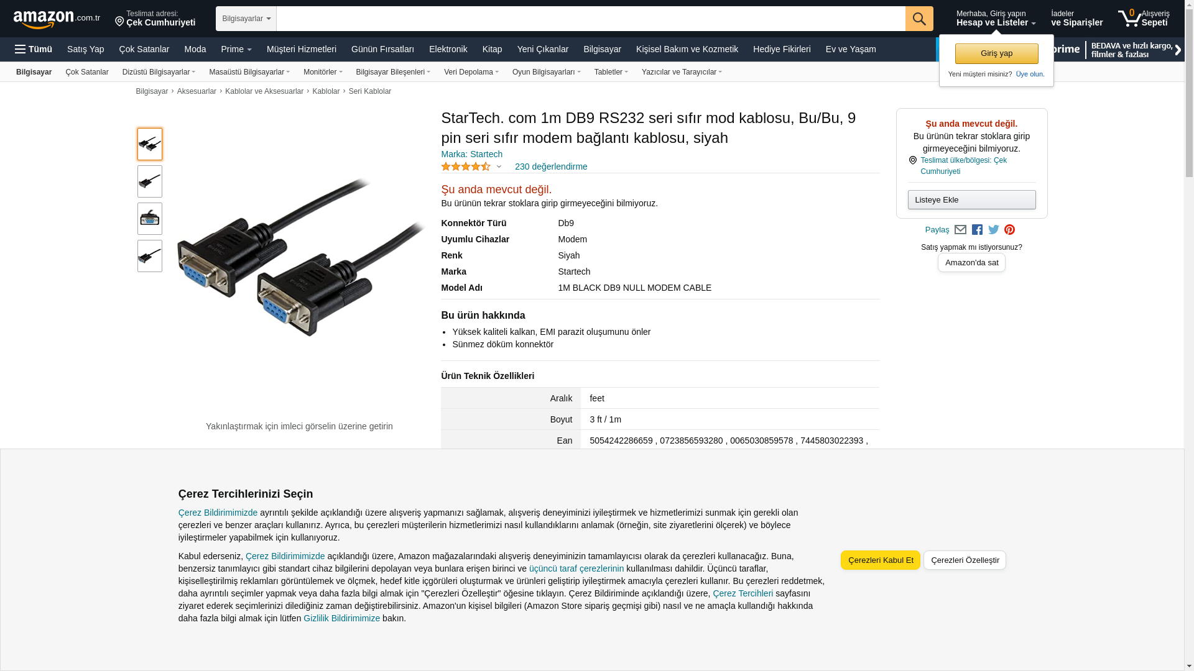Click the Listeye Ekle button
Viewport: 1194px width, 671px height.
[x=971, y=199]
